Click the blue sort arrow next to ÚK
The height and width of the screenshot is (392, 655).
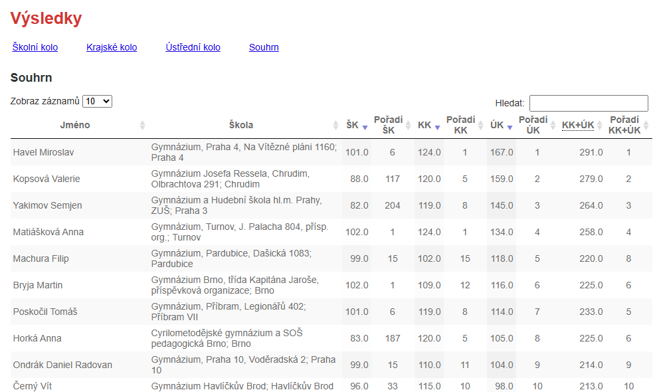[x=510, y=126]
